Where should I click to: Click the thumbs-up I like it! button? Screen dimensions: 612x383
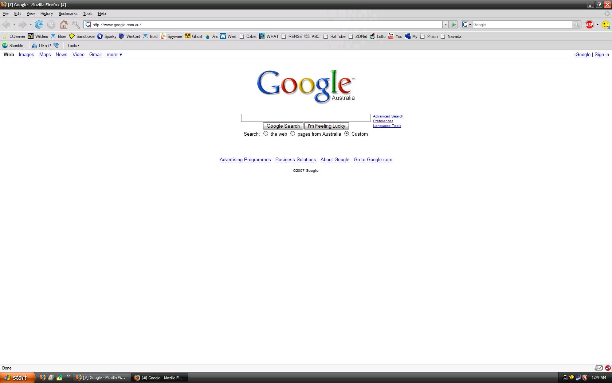point(41,46)
